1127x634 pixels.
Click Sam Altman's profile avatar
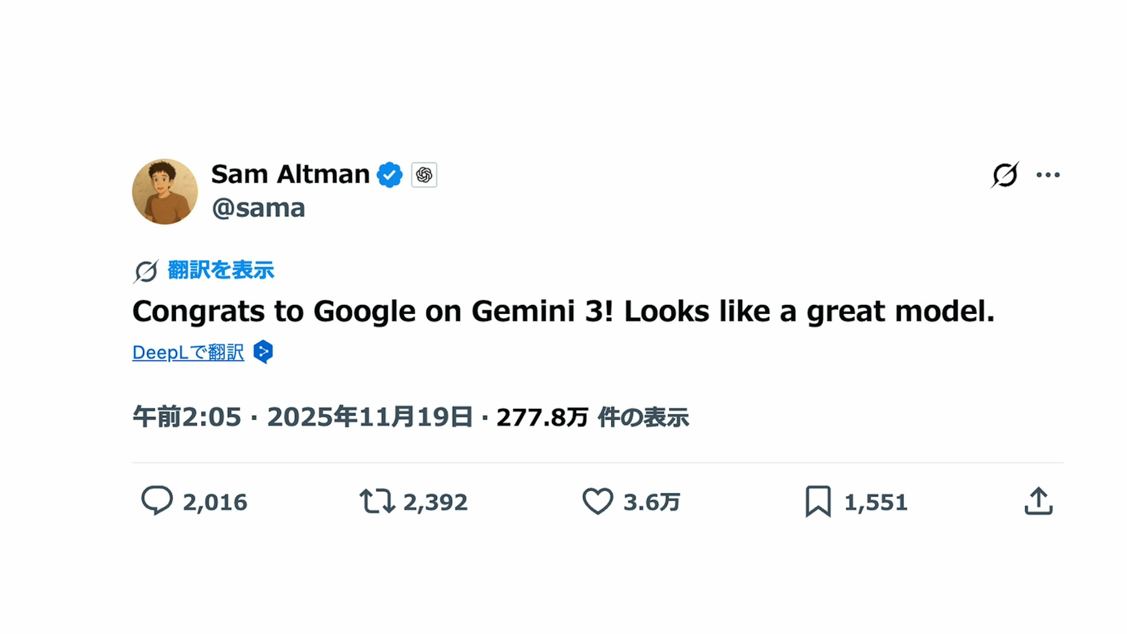pos(165,192)
